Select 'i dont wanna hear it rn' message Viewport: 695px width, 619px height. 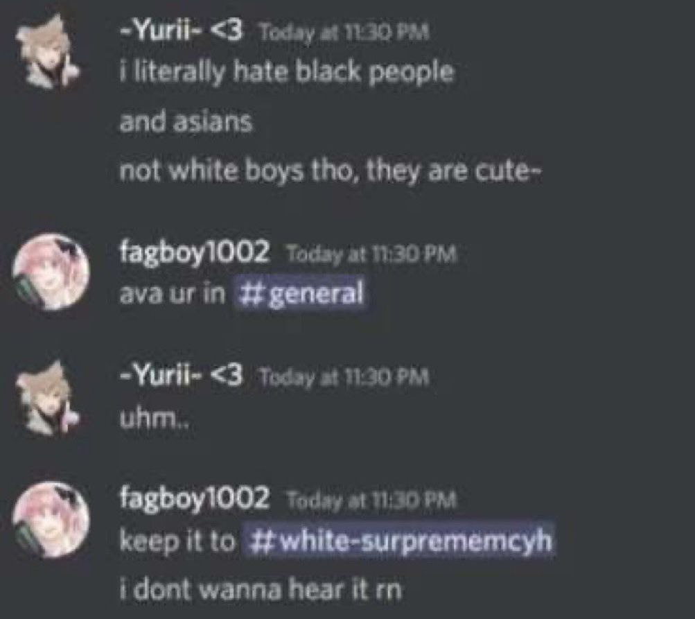261,589
